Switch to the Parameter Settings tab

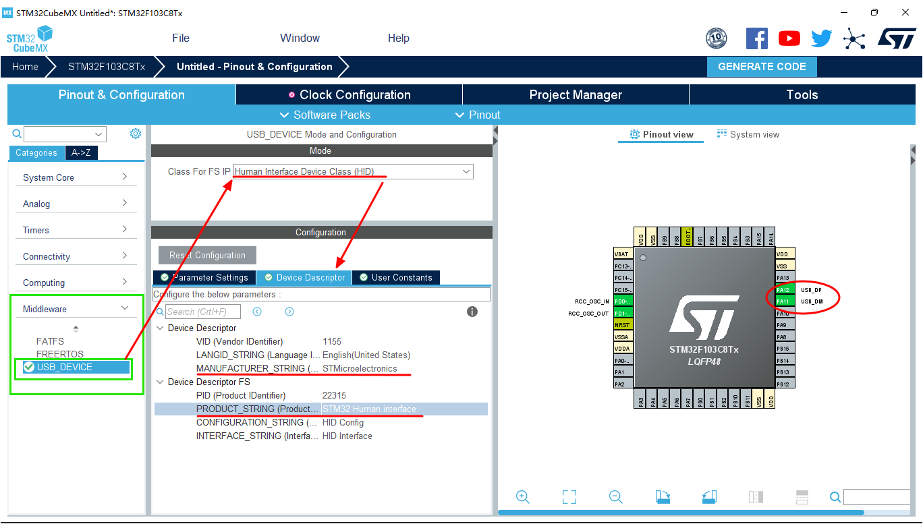coord(204,277)
